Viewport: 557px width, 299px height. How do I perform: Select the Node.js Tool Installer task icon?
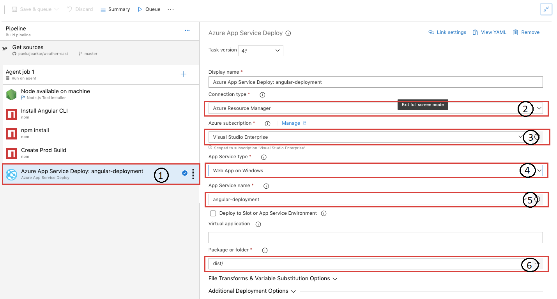(11, 94)
